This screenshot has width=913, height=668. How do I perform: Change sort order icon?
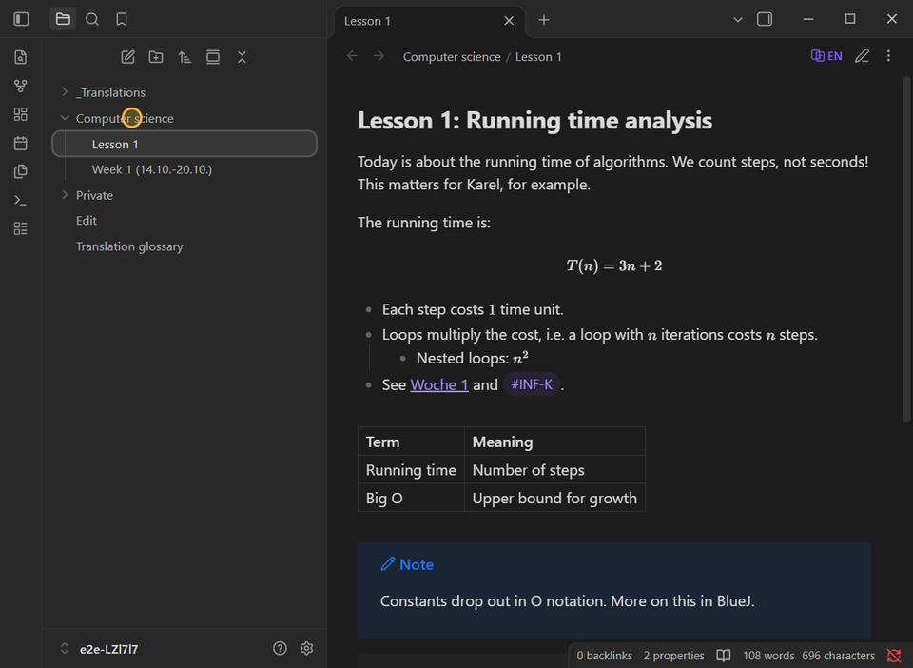pyautogui.click(x=185, y=57)
